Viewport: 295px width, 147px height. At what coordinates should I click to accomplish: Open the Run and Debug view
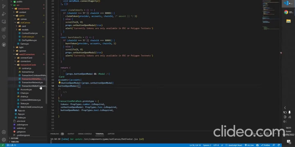(x=4, y=14)
